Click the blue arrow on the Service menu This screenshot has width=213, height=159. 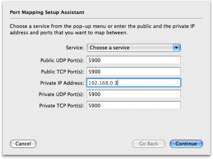click(x=177, y=48)
